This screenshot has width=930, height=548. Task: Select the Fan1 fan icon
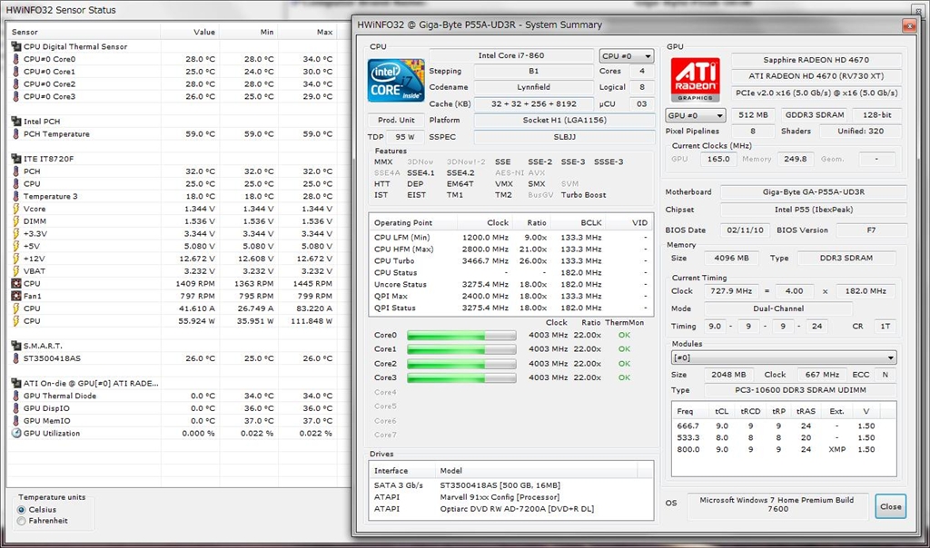pos(15,296)
